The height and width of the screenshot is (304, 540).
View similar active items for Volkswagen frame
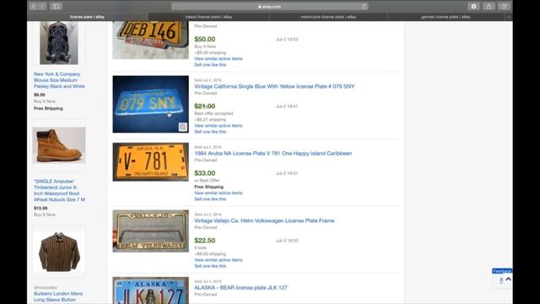pyautogui.click(x=219, y=260)
